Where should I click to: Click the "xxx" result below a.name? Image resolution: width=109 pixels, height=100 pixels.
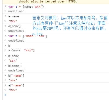(13, 21)
